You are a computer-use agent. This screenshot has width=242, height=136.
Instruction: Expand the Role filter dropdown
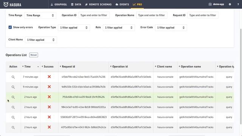[119, 28]
